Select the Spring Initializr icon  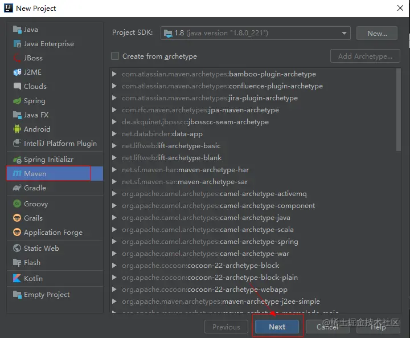17,160
